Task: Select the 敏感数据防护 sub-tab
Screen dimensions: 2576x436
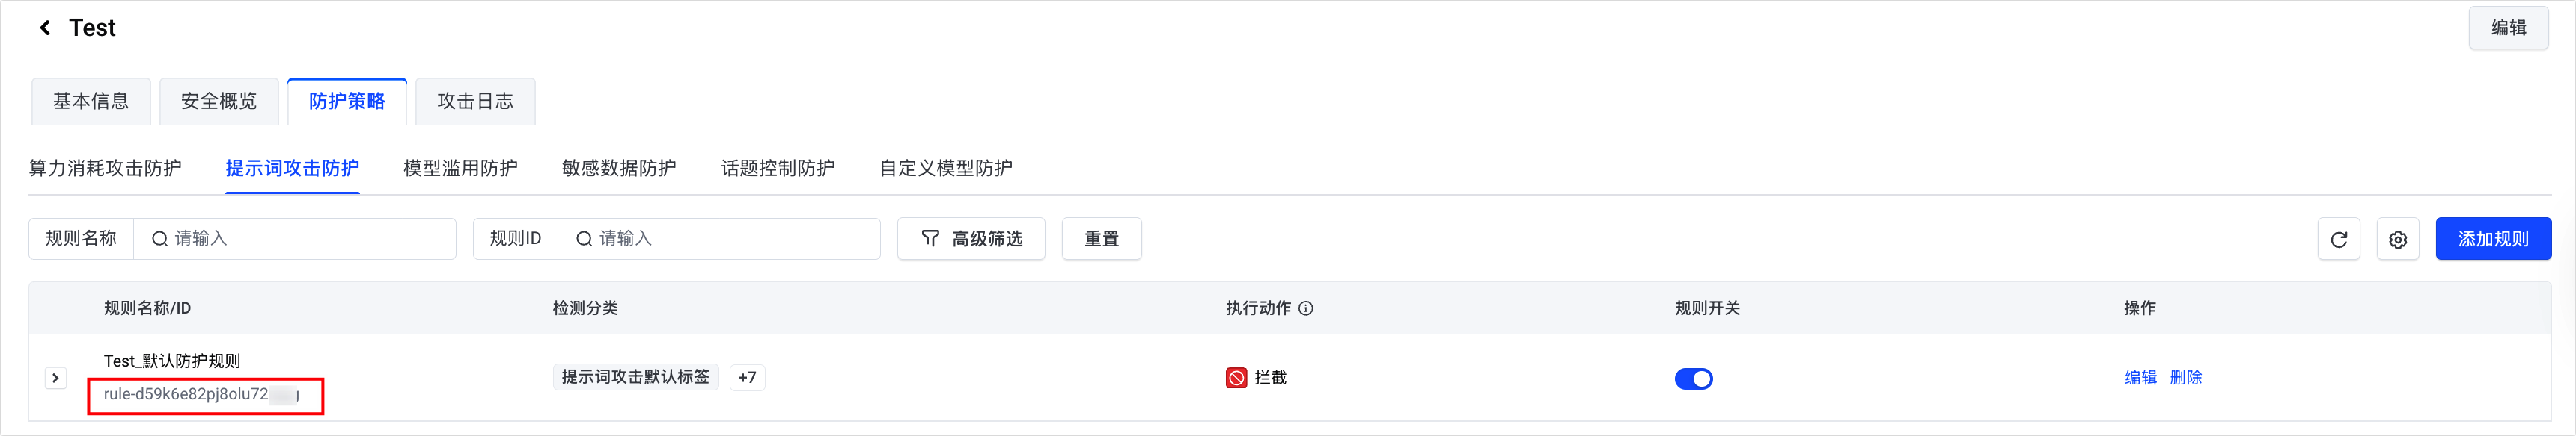Action: click(x=618, y=168)
